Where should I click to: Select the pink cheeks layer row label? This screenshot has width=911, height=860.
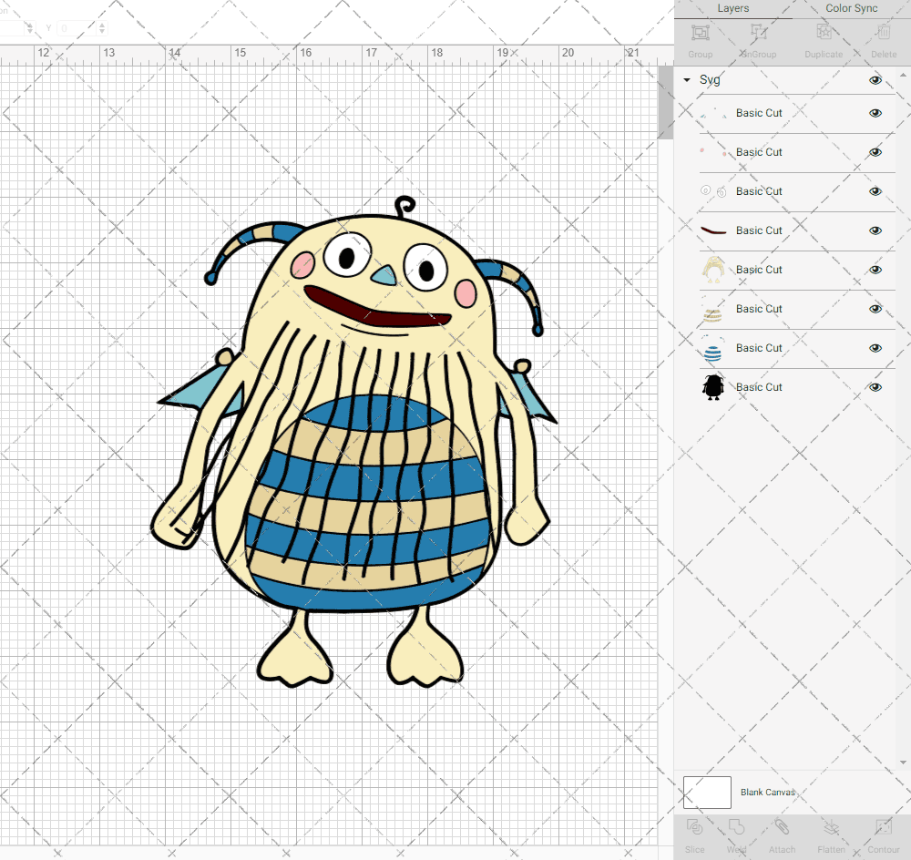point(759,152)
